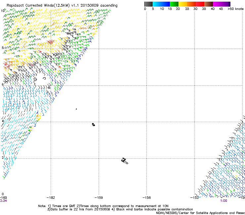Click the latitude label 10

[3, 11]
